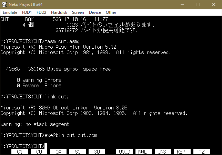Viewport: 222px width, 155px height.
Task: Click the VOID function key label
Action: (x=124, y=152)
